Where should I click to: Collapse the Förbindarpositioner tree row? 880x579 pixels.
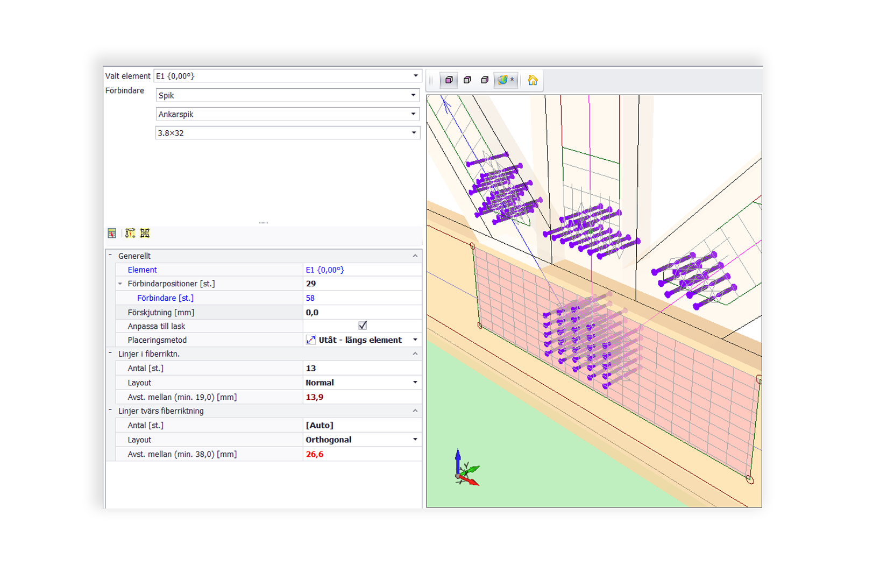click(120, 284)
